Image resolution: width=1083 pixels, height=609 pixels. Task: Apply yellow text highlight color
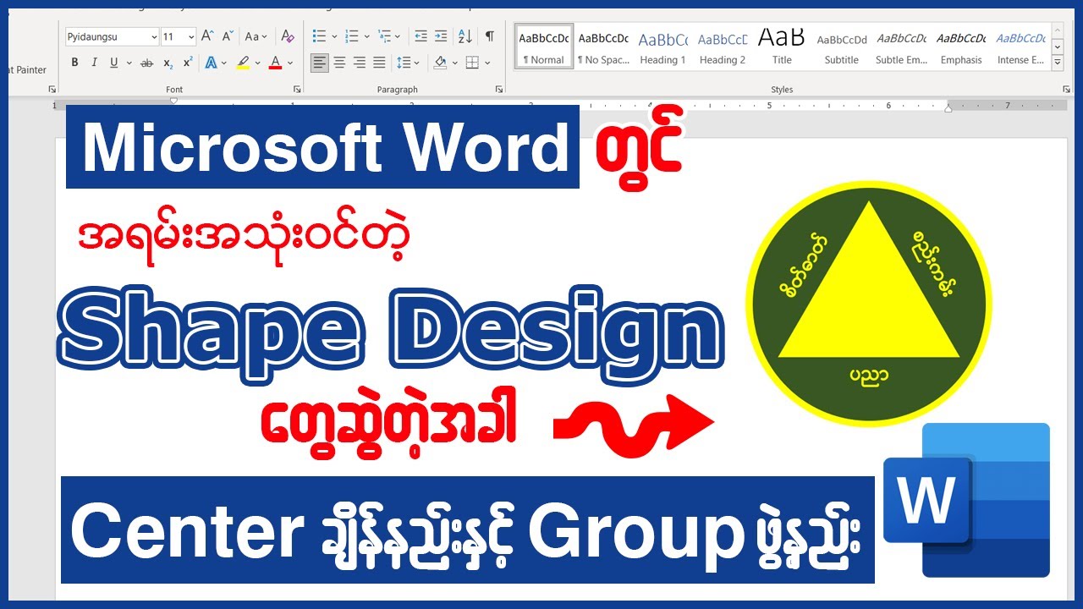pyautogui.click(x=244, y=63)
